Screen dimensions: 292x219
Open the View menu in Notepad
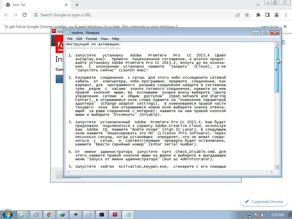104,39
